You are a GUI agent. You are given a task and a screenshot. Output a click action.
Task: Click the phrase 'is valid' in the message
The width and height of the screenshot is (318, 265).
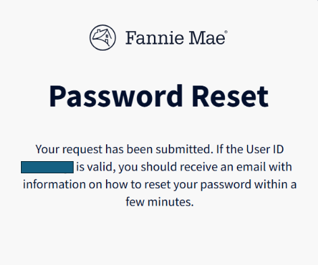95,167
